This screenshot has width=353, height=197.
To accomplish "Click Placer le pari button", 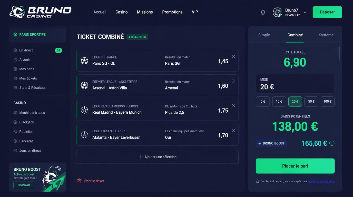I will 295,166.
